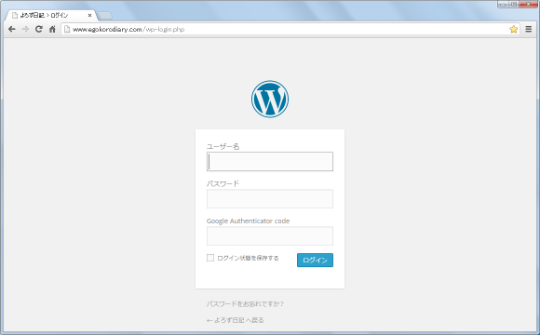Open the Chrome menu hamburger icon
Screen dimensions: 540x335
pos(529,29)
